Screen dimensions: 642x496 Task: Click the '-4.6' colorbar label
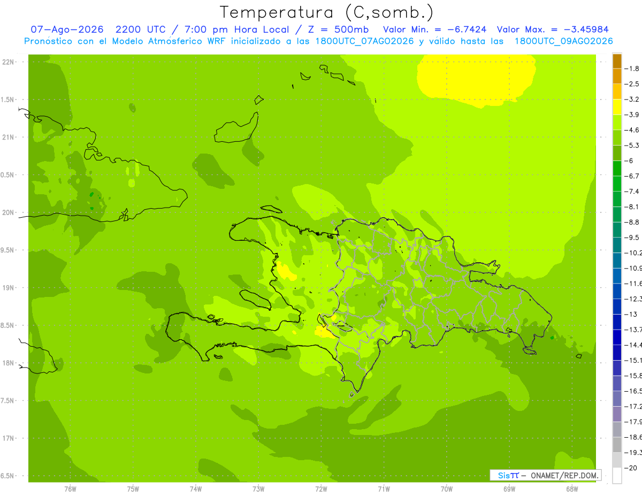(x=633, y=130)
